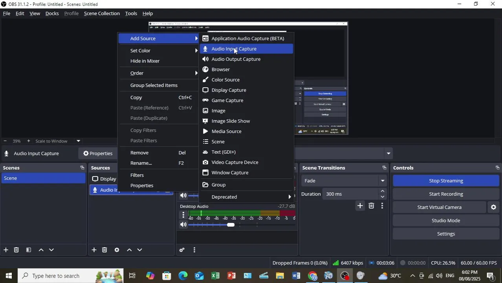The height and width of the screenshot is (283, 502).
Task: Open the Tools menu
Action: point(131,13)
